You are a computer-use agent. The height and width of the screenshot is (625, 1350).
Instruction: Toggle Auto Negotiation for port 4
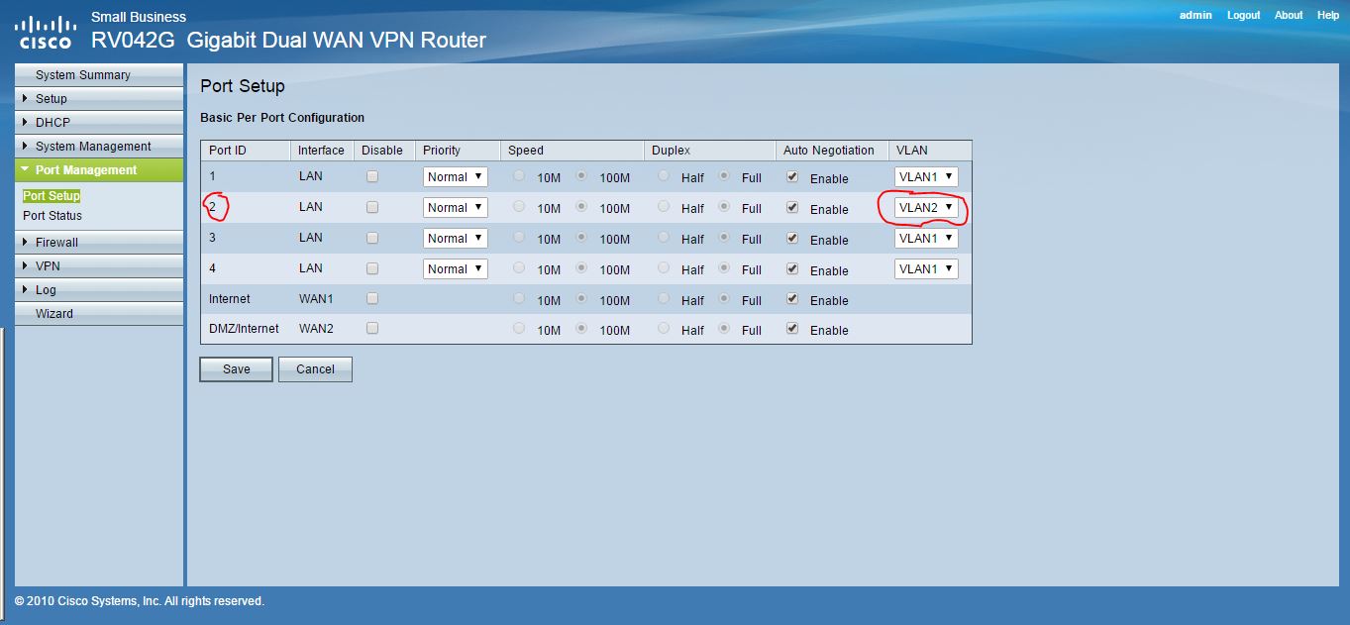point(792,269)
